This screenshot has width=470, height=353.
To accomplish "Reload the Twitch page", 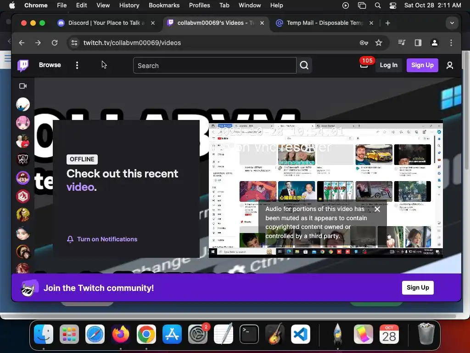I will click(55, 43).
